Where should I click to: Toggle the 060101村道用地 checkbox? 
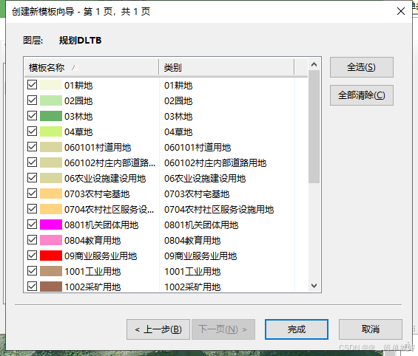pos(33,147)
